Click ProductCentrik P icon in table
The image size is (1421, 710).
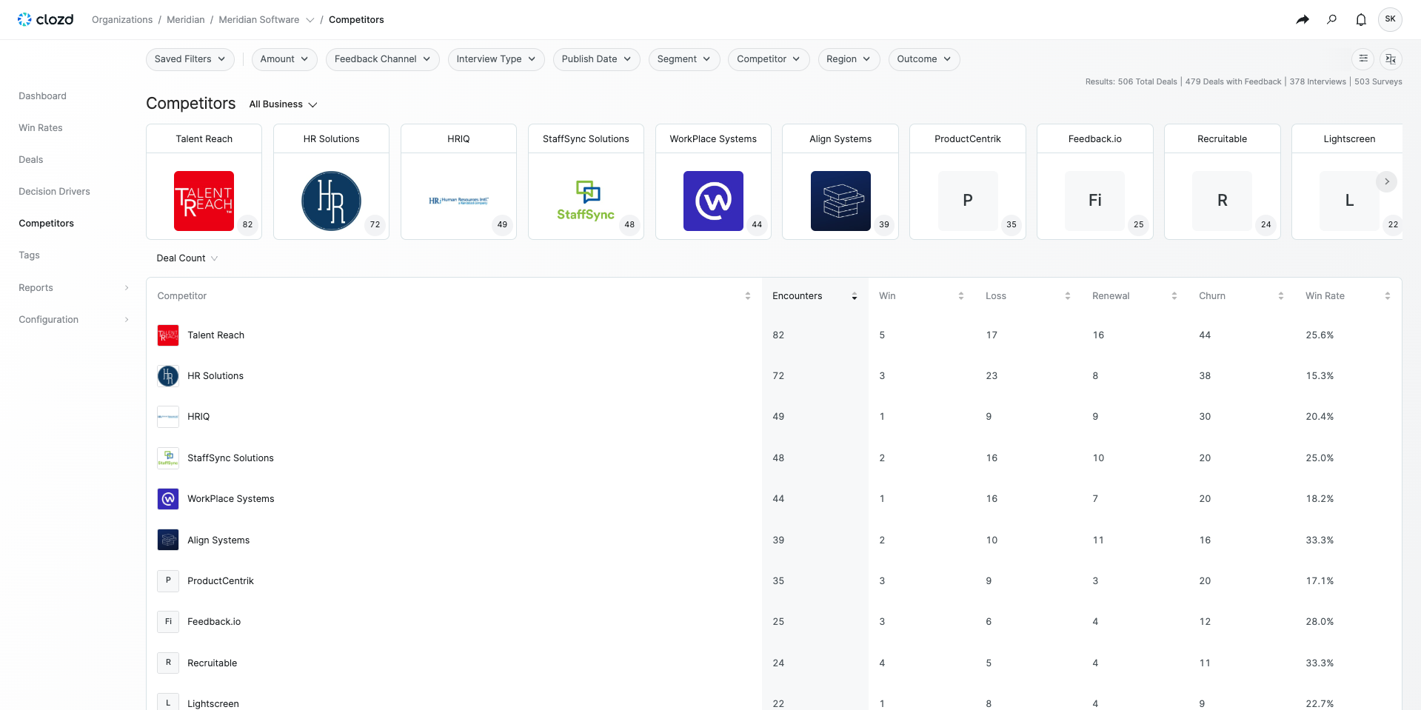tap(168, 581)
